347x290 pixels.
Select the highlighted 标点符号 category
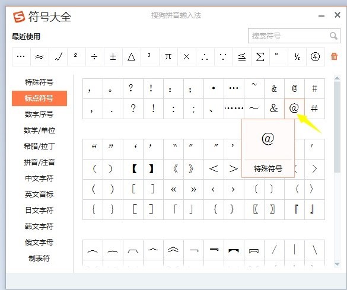39,98
